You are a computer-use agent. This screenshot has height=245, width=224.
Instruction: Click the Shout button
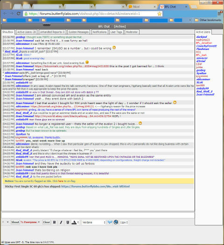(15, 222)
